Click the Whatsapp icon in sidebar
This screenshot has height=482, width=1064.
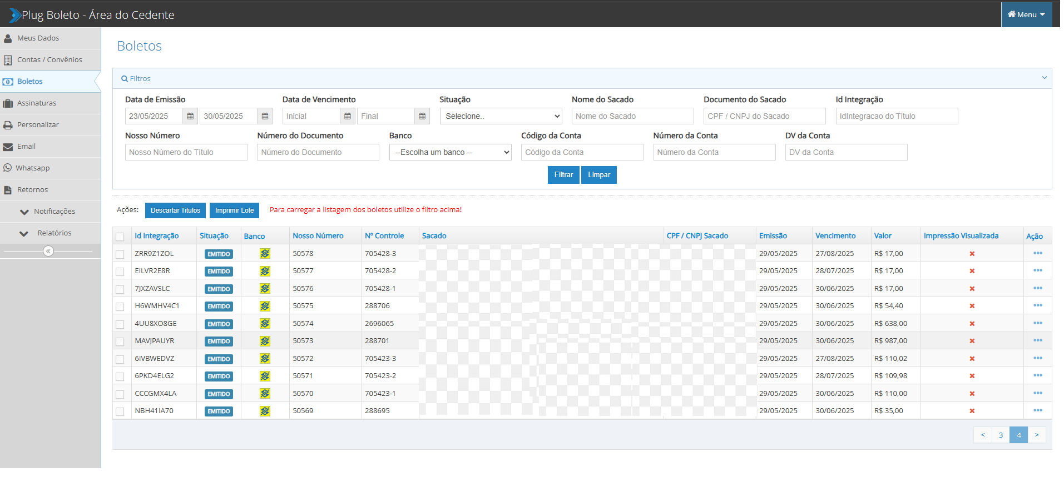(7, 168)
